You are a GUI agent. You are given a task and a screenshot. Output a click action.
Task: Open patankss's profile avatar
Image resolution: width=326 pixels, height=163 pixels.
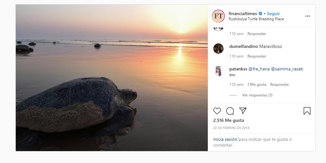pyautogui.click(x=218, y=71)
